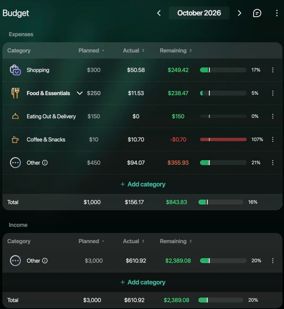Image resolution: width=284 pixels, height=309 pixels.
Task: Sort expenses by Actual column
Action: click(x=133, y=51)
